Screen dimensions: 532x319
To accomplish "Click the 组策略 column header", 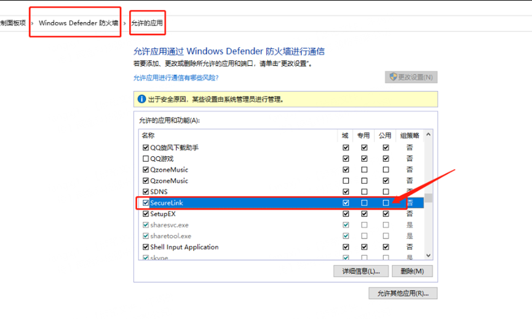I will pos(410,136).
